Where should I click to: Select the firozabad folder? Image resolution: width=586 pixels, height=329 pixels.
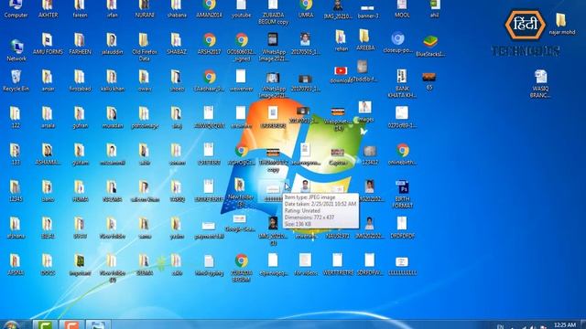click(x=80, y=80)
